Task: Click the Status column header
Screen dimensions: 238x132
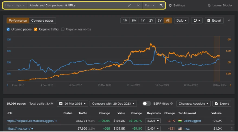Action: coord(68,113)
